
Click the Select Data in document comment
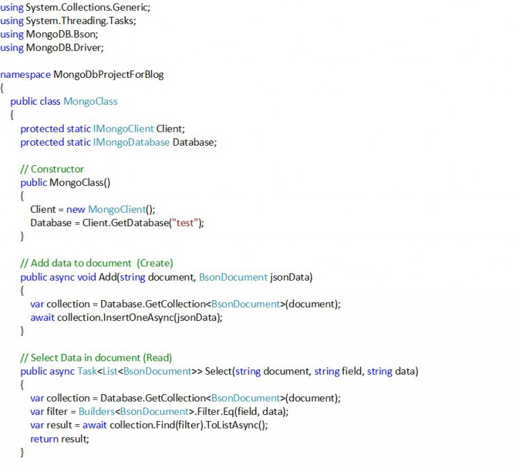(96, 357)
